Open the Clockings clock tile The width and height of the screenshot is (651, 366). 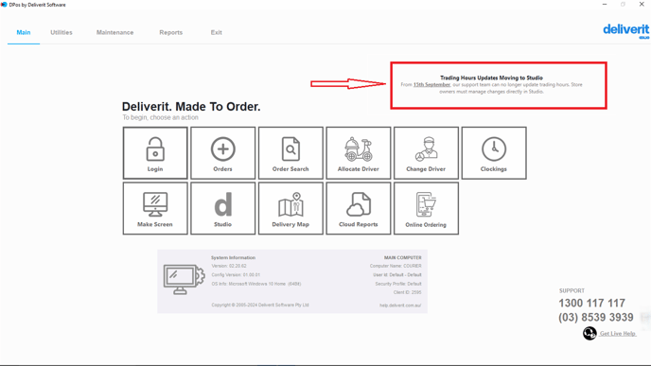(x=494, y=153)
